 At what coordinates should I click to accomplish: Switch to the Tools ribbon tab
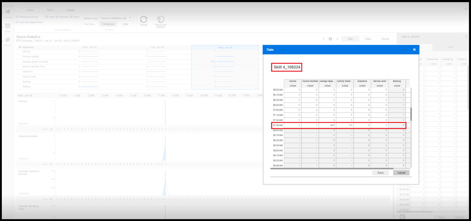(x=50, y=10)
